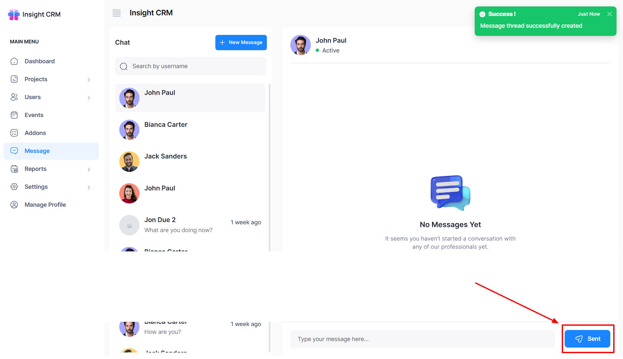
Task: Click the Manage Profile user icon
Action: pos(14,205)
